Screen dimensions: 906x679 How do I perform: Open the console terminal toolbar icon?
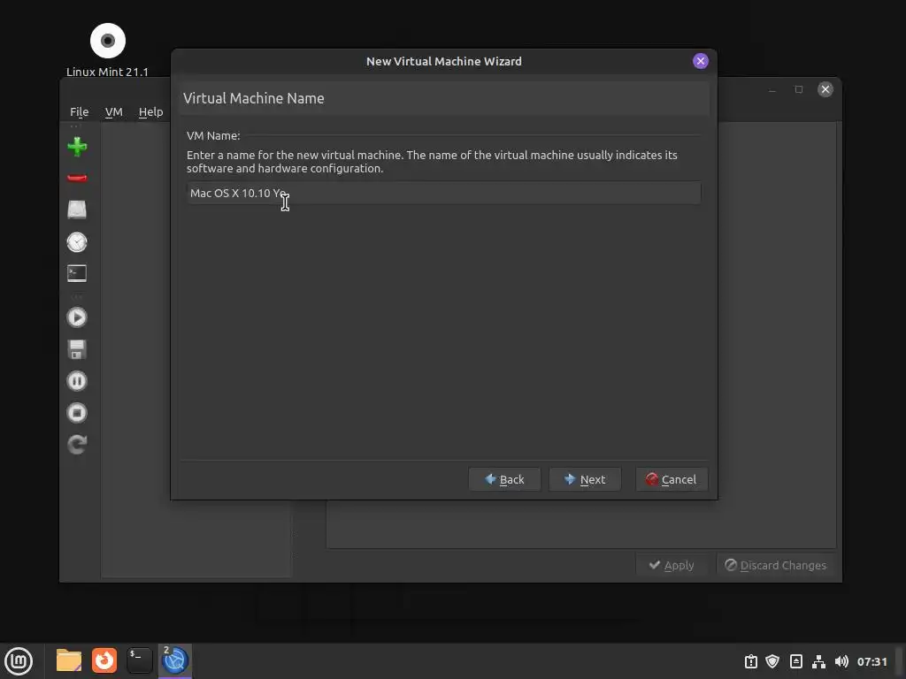pos(77,273)
